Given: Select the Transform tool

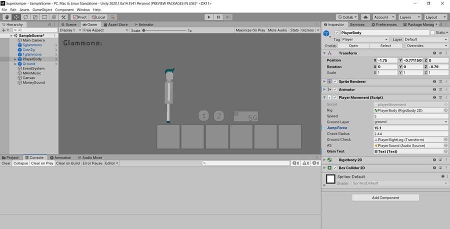Looking at the screenshot, I should point(54,17).
